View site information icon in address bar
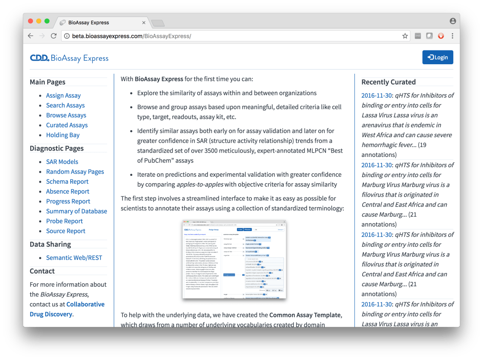 click(x=66, y=36)
